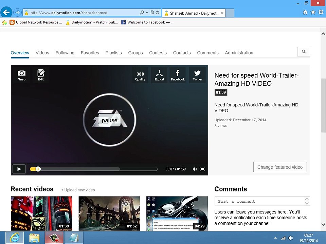Open Global Network Resource bookmark
This screenshot has width=326, height=244.
(x=36, y=22)
